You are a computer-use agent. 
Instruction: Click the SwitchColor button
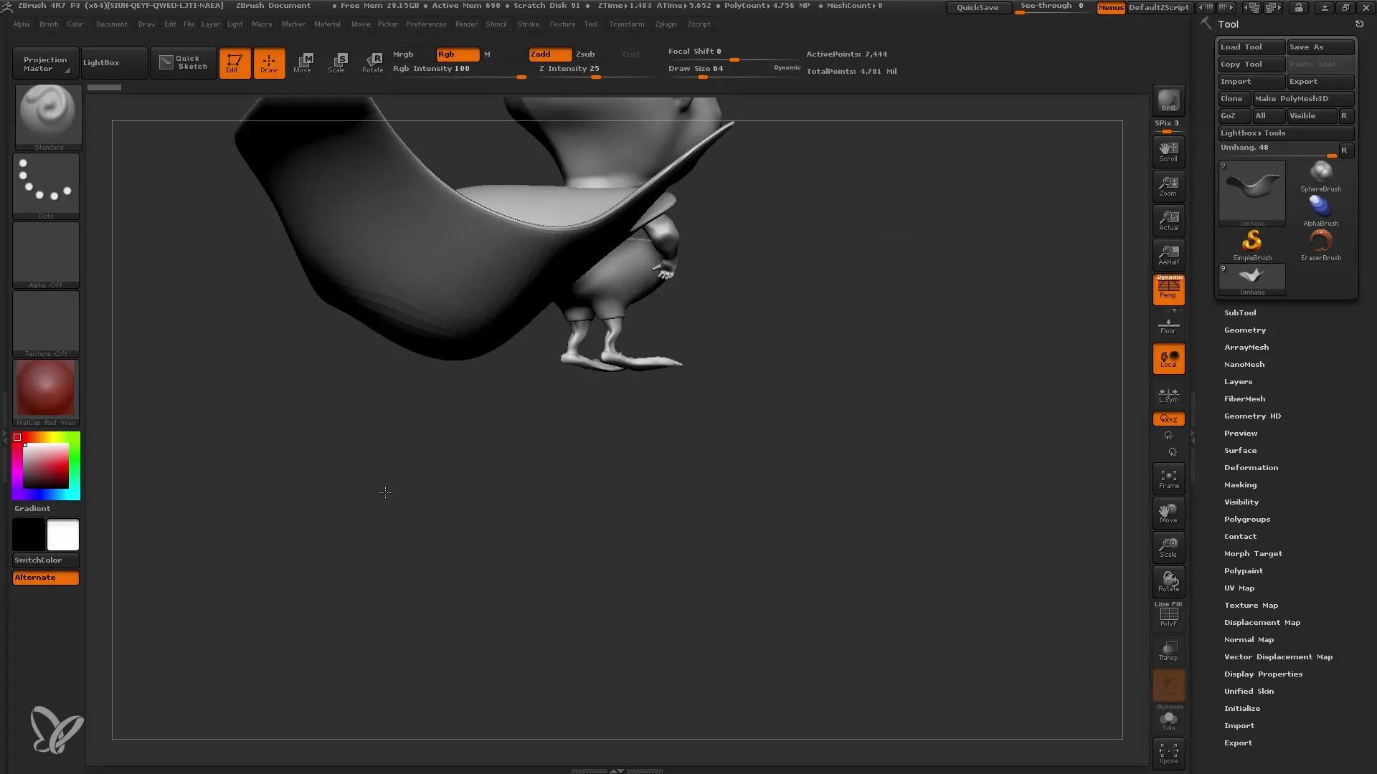point(46,560)
